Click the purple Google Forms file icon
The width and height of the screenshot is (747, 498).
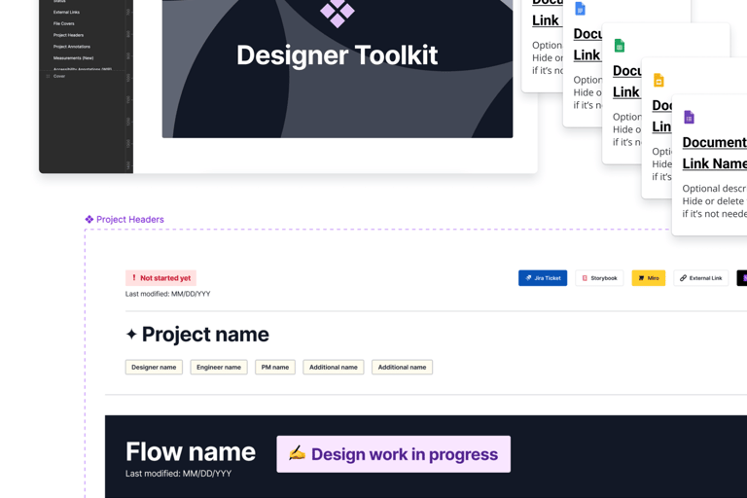[689, 117]
